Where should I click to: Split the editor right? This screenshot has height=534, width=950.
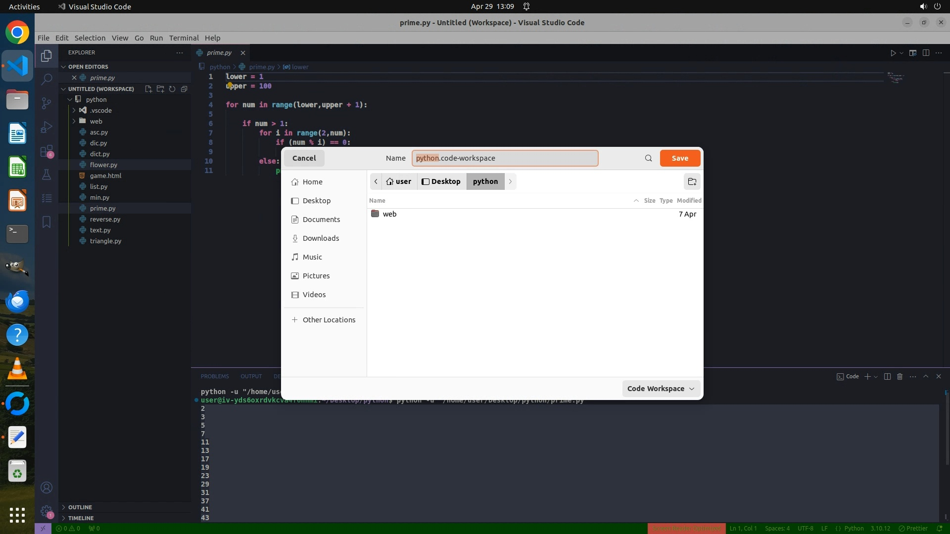click(x=926, y=53)
